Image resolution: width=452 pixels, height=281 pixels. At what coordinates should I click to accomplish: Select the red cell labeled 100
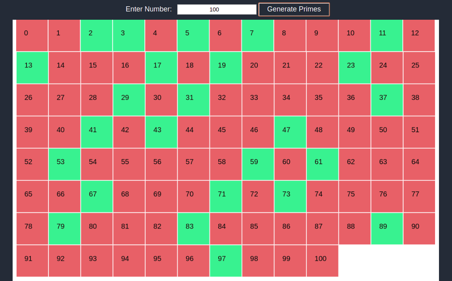(x=322, y=260)
